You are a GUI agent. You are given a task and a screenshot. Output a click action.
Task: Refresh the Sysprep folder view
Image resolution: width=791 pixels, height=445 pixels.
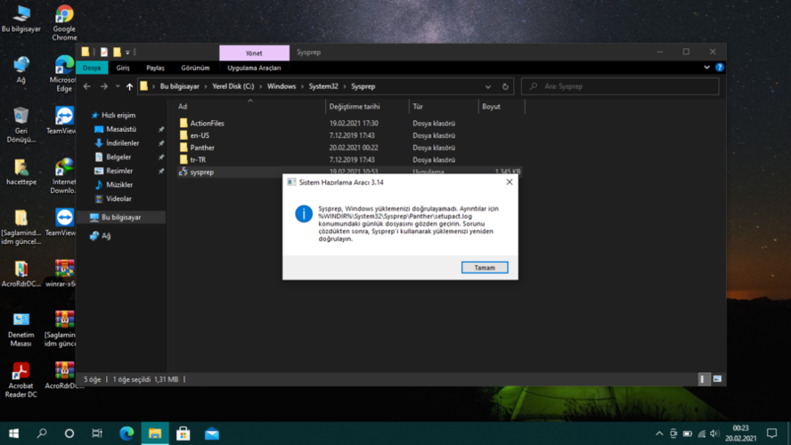coord(505,86)
